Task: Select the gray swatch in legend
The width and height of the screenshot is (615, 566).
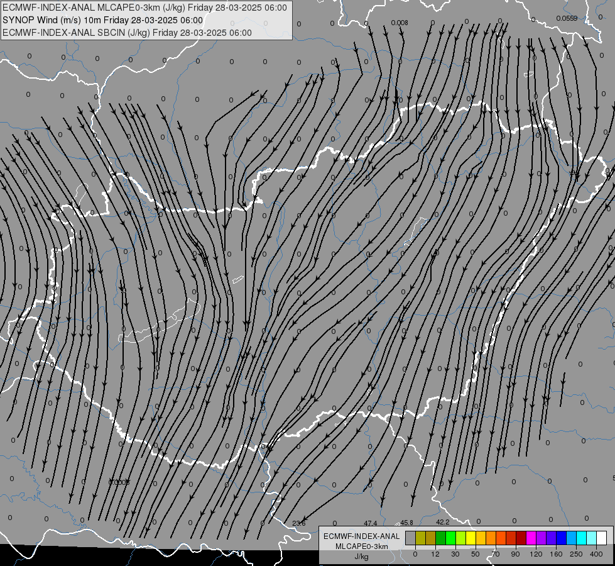Action: tap(411, 538)
